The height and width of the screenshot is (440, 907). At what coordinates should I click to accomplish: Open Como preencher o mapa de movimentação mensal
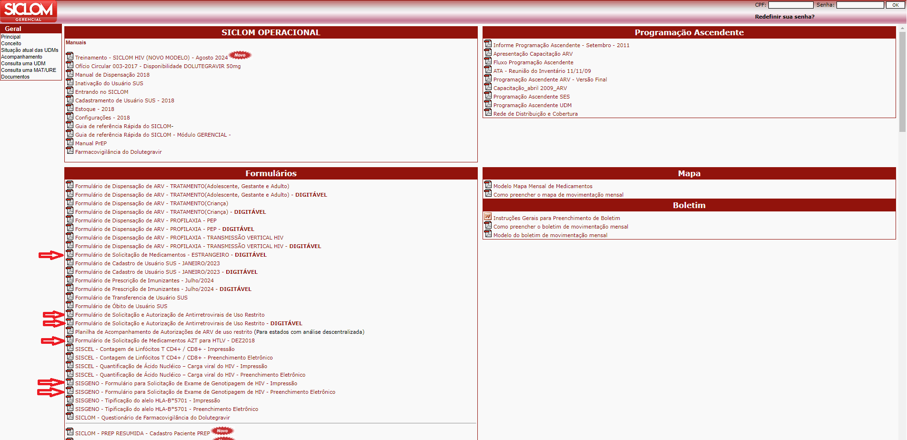558,195
